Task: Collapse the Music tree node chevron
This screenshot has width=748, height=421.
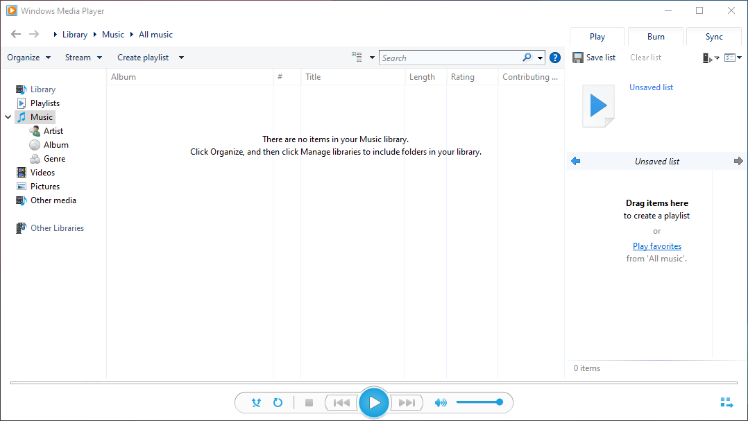Action: click(8, 117)
